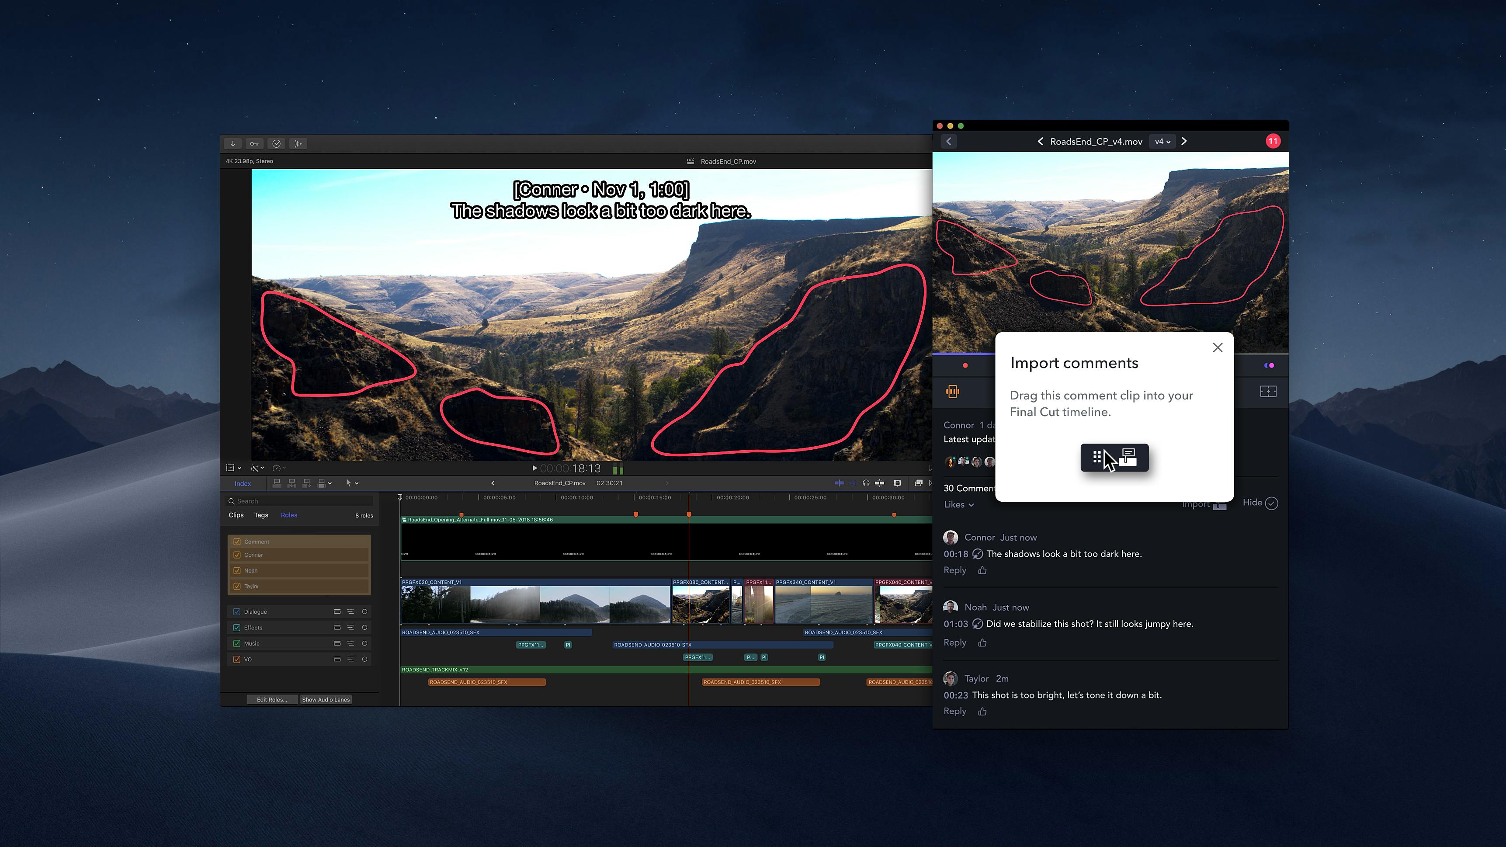1506x847 pixels.
Task: Click the append clip edit icon
Action: (x=306, y=483)
